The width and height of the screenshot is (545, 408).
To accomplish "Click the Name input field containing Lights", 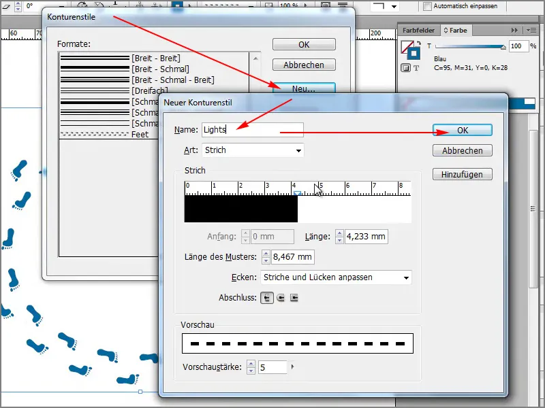I will click(253, 130).
